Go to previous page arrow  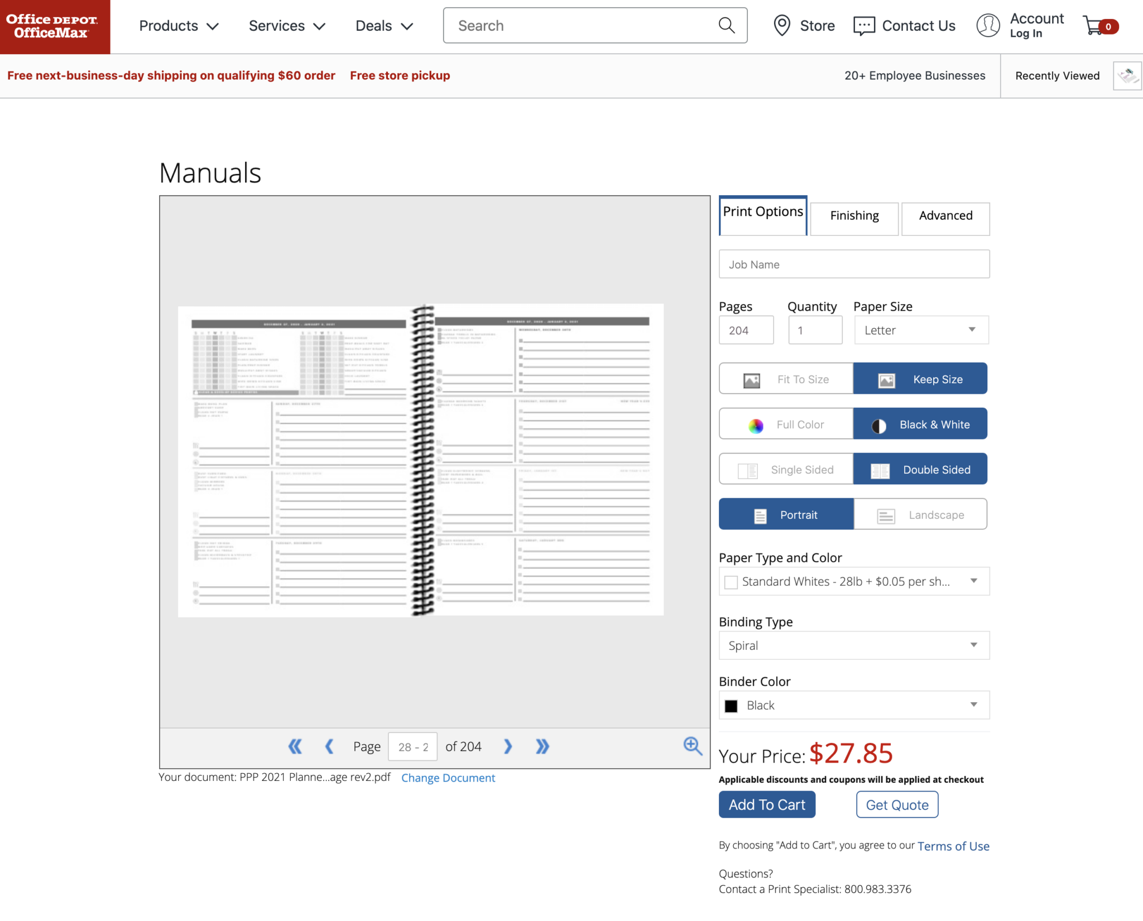(x=329, y=746)
